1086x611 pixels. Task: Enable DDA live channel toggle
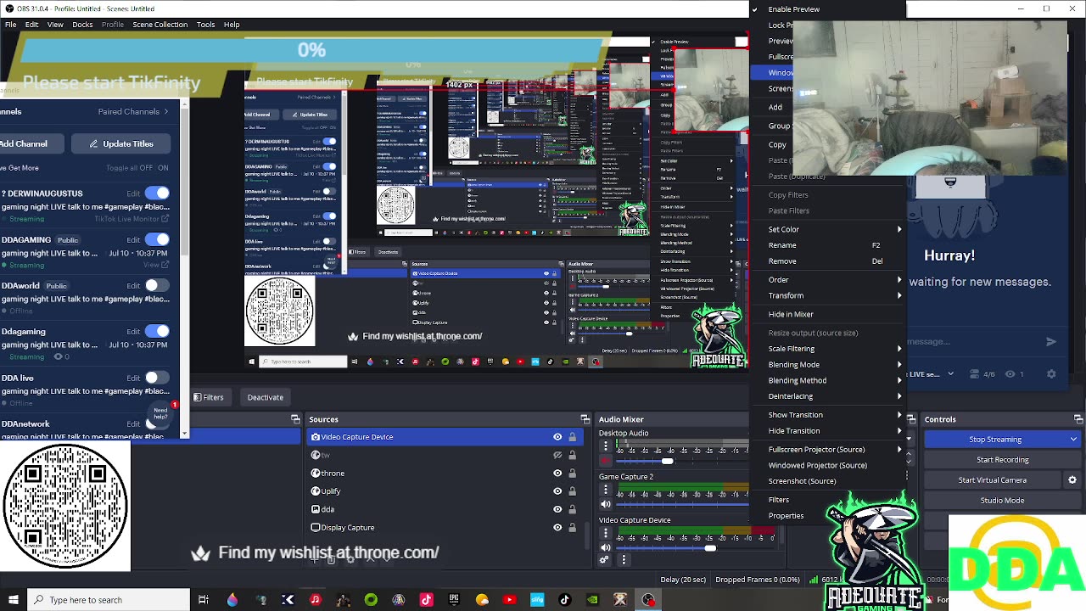point(156,378)
